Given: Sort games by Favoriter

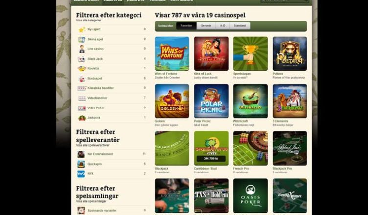Looking at the screenshot, I should pos(186,26).
